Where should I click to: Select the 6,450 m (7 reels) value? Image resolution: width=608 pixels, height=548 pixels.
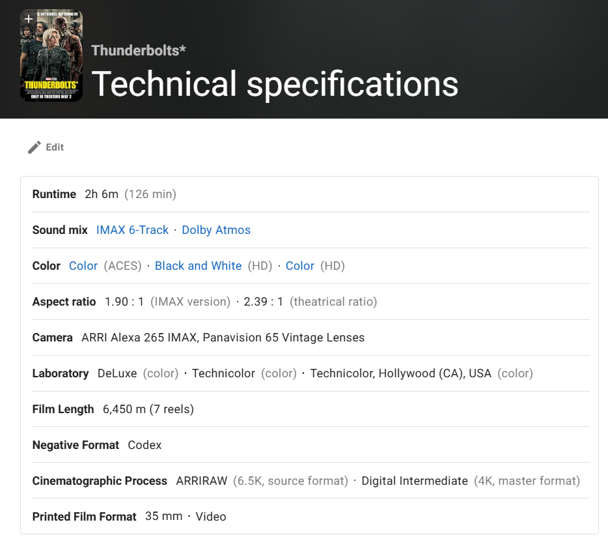click(148, 409)
